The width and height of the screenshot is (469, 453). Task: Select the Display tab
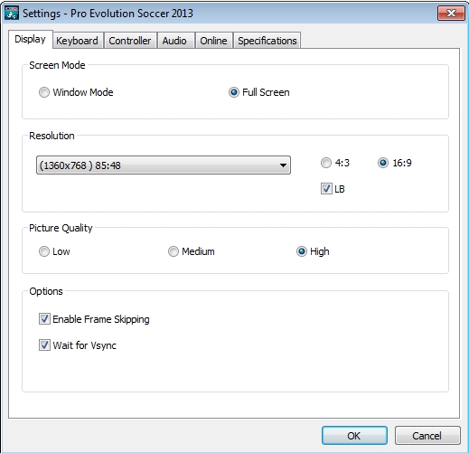(x=31, y=39)
